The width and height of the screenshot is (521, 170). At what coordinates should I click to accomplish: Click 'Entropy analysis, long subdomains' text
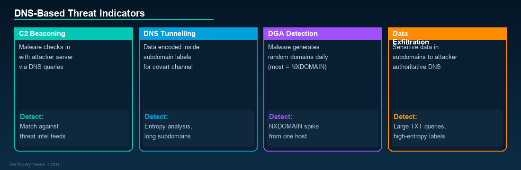click(x=168, y=131)
